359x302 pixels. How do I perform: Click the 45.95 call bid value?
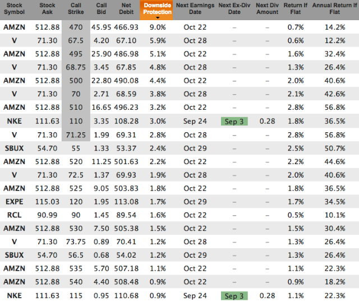pos(101,27)
